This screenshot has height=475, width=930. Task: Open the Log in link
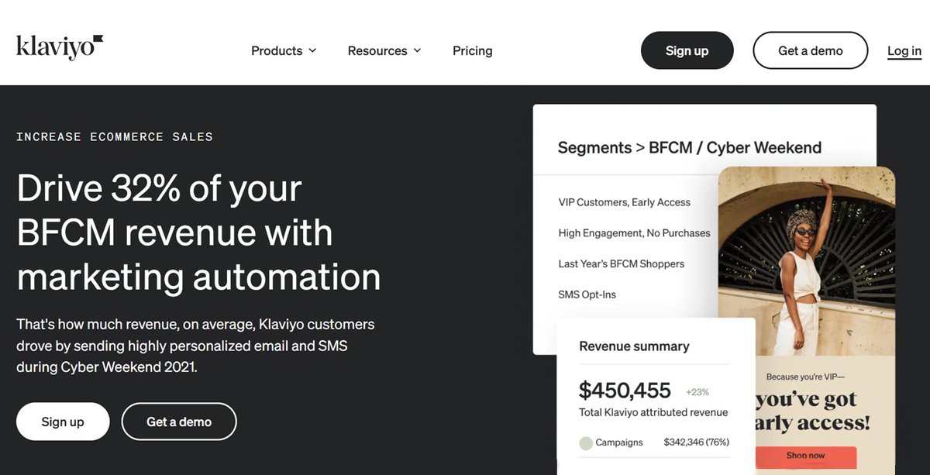(904, 51)
